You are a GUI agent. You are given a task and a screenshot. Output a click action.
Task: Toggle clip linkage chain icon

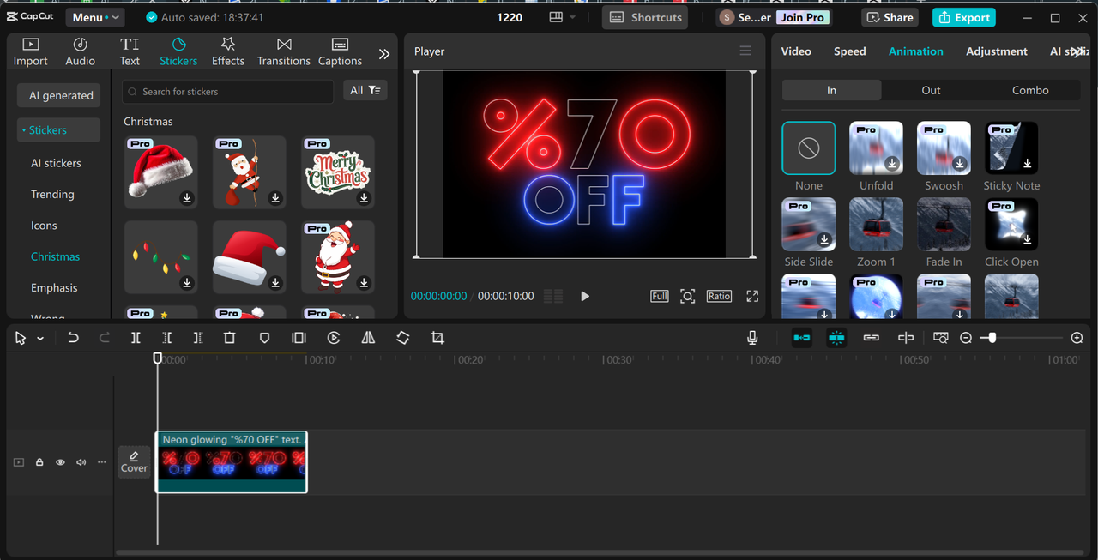click(872, 338)
